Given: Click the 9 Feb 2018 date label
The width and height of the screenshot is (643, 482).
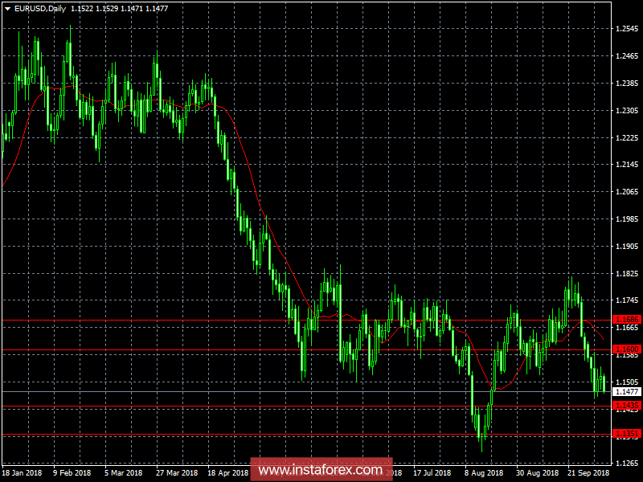Looking at the screenshot, I should 72,474.
